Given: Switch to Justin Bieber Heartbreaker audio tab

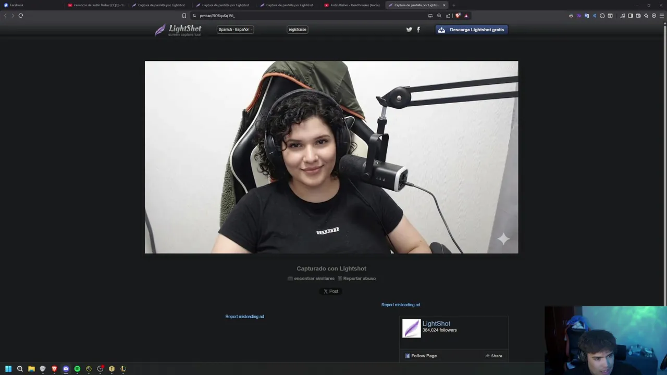Looking at the screenshot, I should click(352, 5).
